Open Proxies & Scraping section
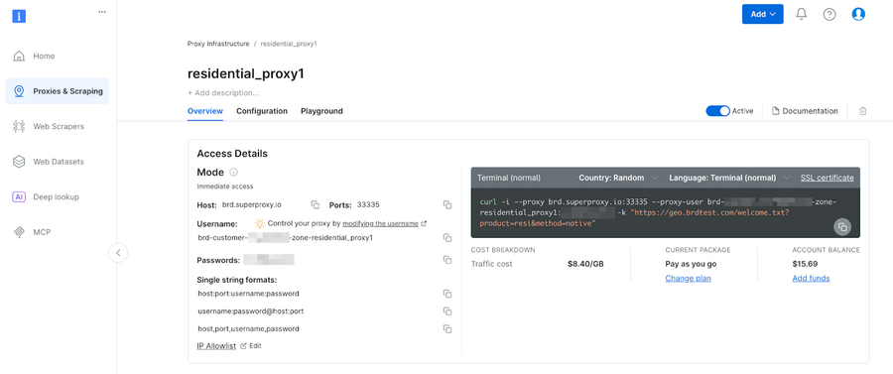The height and width of the screenshot is (374, 893). (57, 91)
